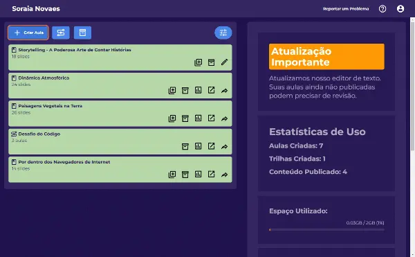The height and width of the screenshot is (257, 415).
Task: Duplicate the Dinâmica Atmosférica lesson
Action: 172,90
